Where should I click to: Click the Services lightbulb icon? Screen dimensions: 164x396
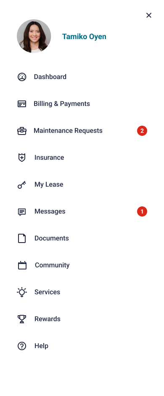tap(22, 292)
